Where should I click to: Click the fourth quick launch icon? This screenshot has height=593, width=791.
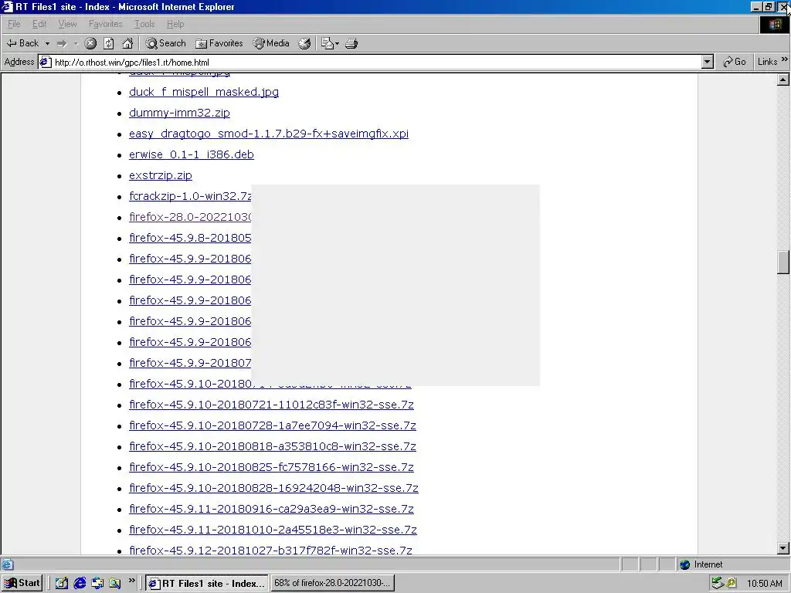pyautogui.click(x=115, y=584)
